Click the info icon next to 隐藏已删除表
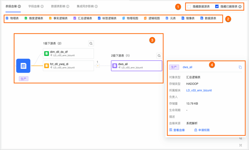This screenshot has height=150, width=249. coord(240,7)
